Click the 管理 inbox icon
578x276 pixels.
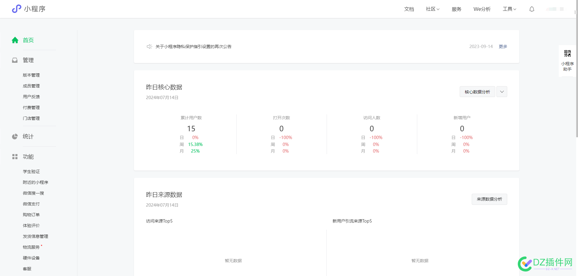point(15,60)
